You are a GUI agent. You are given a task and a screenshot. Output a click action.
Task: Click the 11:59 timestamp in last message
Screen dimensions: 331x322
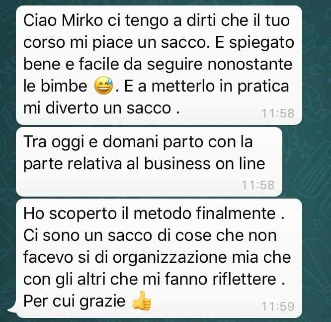(x=278, y=307)
